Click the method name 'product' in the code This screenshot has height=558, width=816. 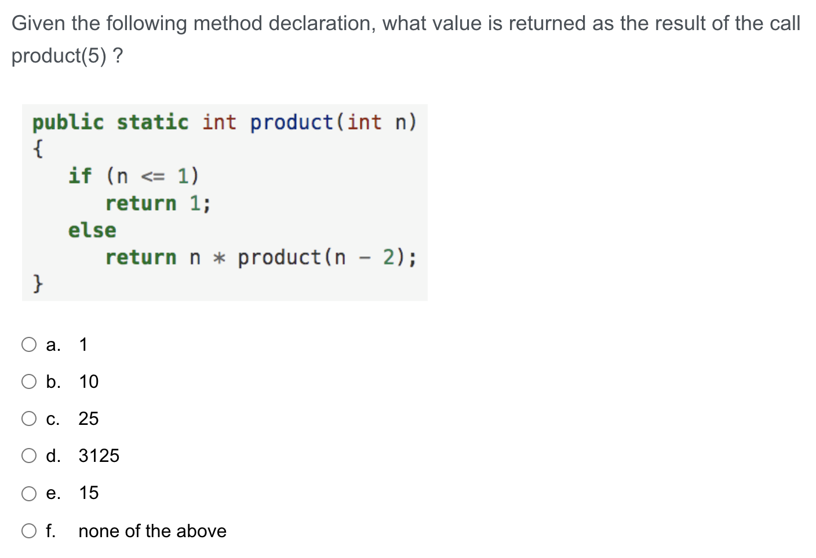coord(290,122)
